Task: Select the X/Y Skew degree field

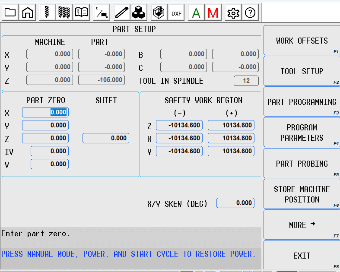Action: click(x=235, y=203)
